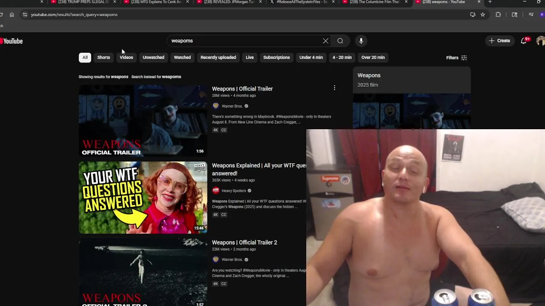Click Warner Bros. avatar beside first trailer
Viewport: 545px width, 306px height.
(x=215, y=106)
